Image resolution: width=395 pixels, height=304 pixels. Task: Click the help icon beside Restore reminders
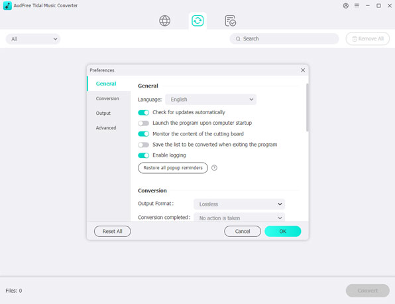[214, 168]
